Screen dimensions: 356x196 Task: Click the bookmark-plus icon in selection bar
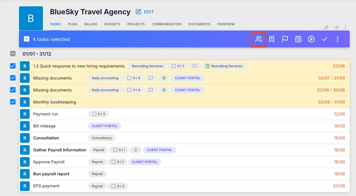[272, 39]
